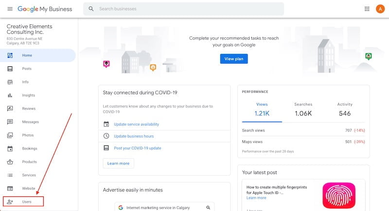Open the account avatar 'A'

[x=380, y=9]
